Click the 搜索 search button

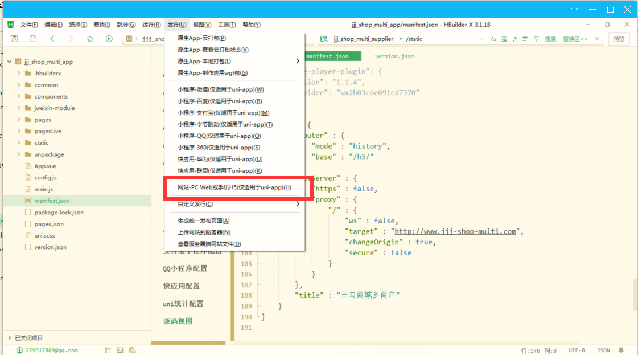pos(550,39)
